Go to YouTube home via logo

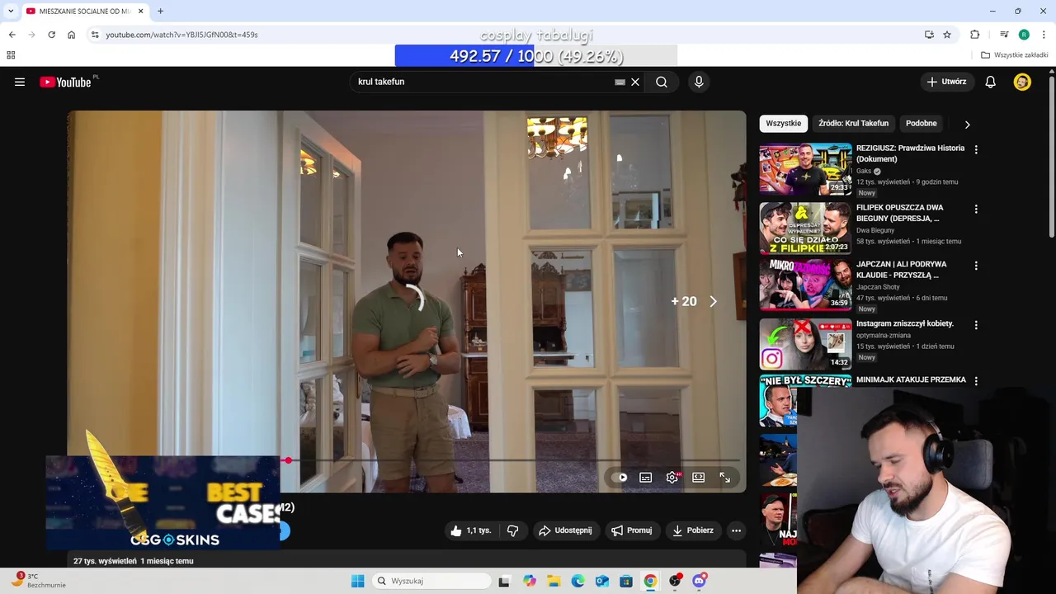tap(65, 82)
